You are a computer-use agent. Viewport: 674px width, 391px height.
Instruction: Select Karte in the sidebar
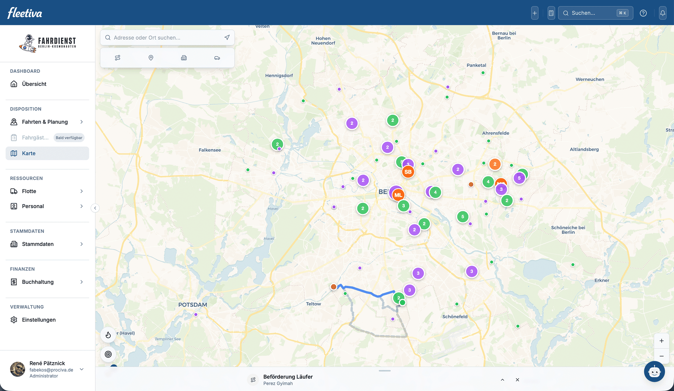29,153
